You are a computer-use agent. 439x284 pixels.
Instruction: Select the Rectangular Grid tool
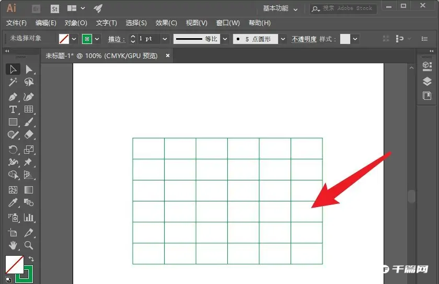coord(29,109)
